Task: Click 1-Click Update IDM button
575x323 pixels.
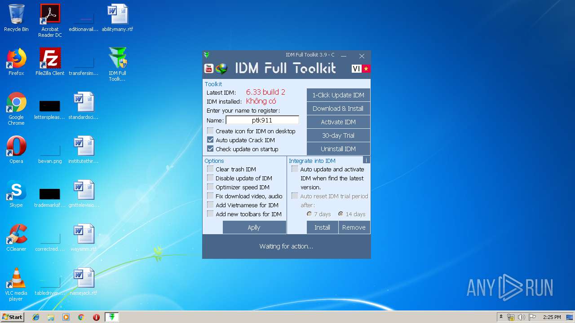Action: 338,95
